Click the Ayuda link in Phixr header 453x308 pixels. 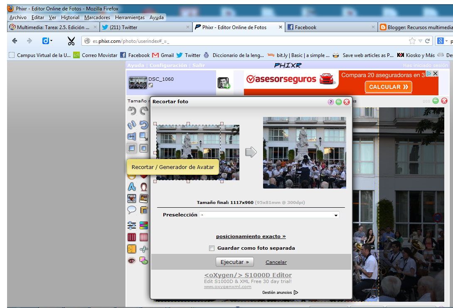pos(135,65)
